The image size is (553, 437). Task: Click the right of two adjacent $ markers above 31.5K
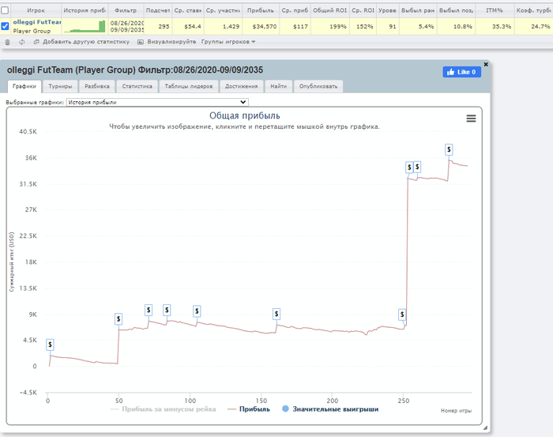point(417,167)
